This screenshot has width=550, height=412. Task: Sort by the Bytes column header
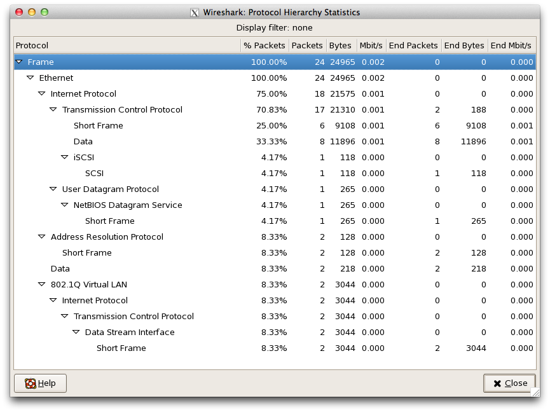(x=341, y=46)
